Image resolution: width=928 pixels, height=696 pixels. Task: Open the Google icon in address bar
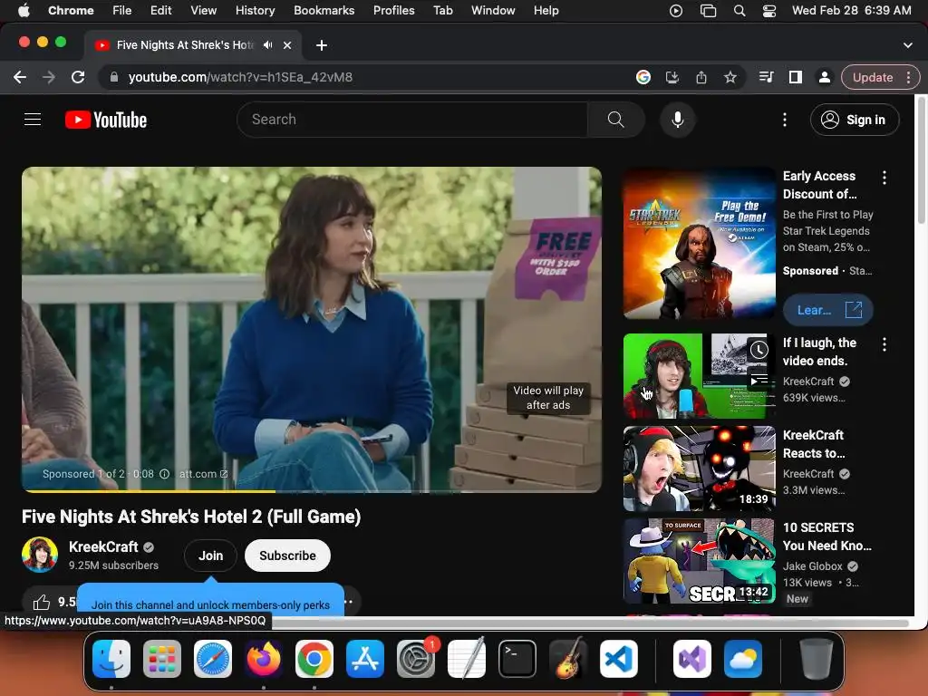643,77
